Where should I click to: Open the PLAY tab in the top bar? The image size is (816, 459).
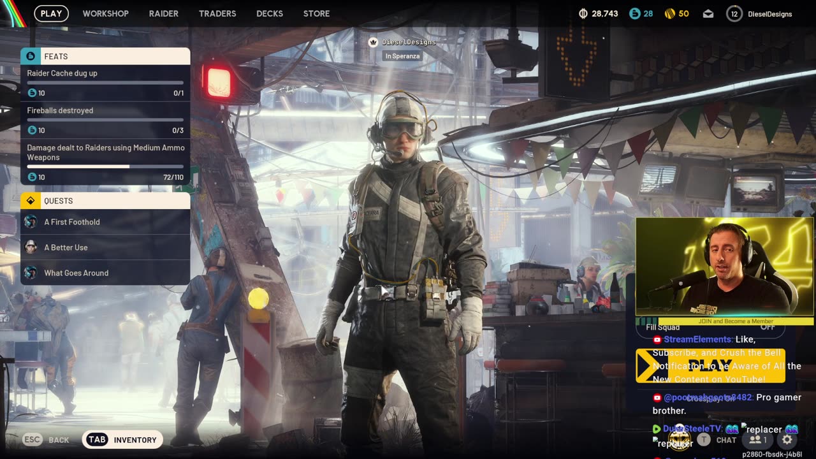tap(51, 13)
